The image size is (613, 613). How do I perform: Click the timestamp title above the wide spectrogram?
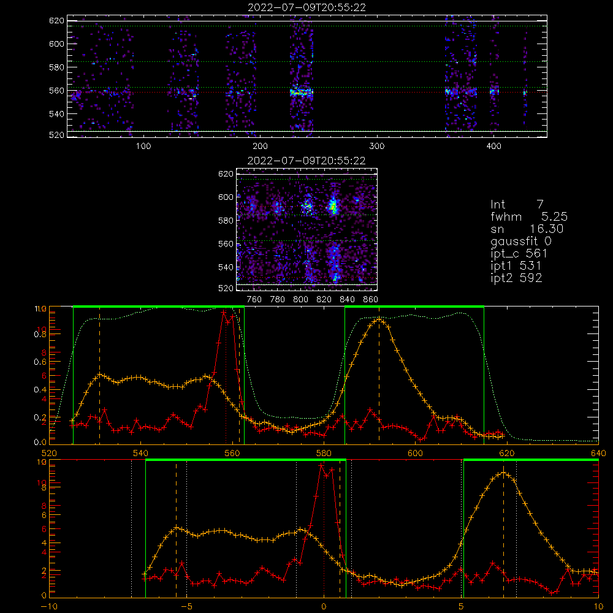tap(306, 7)
